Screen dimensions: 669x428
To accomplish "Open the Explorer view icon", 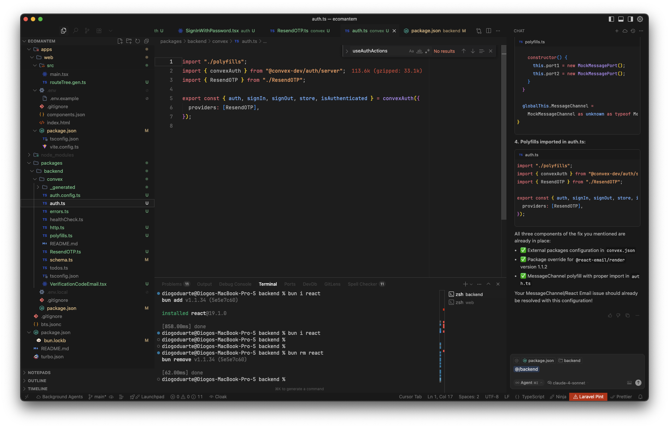I will tap(63, 31).
